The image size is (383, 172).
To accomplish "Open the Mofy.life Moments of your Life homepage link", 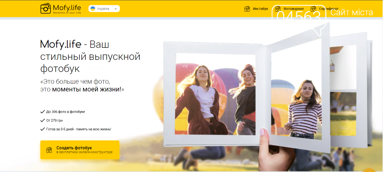I will tap(61, 8).
